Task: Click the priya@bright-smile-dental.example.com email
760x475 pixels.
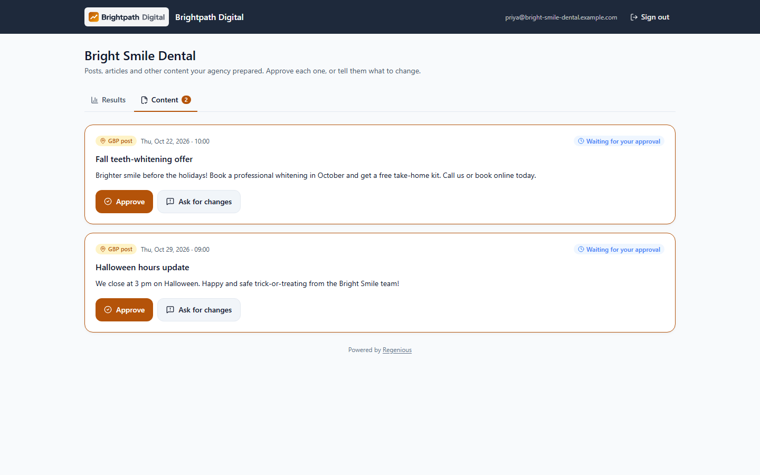Action: tap(561, 17)
